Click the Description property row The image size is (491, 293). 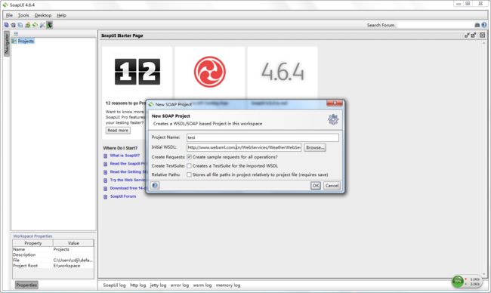[53, 254]
